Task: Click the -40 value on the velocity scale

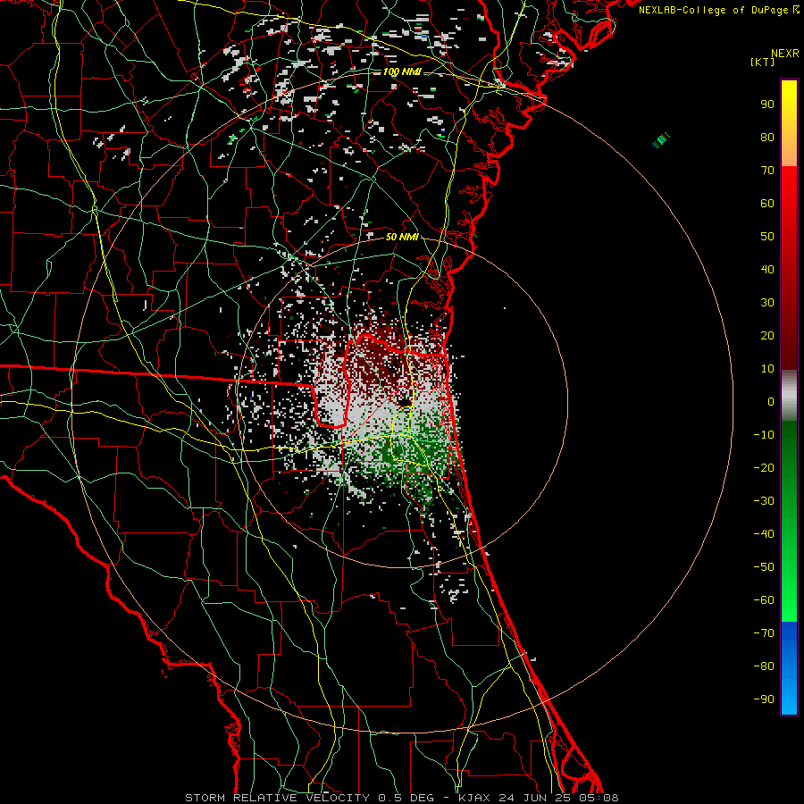Action: 764,534
